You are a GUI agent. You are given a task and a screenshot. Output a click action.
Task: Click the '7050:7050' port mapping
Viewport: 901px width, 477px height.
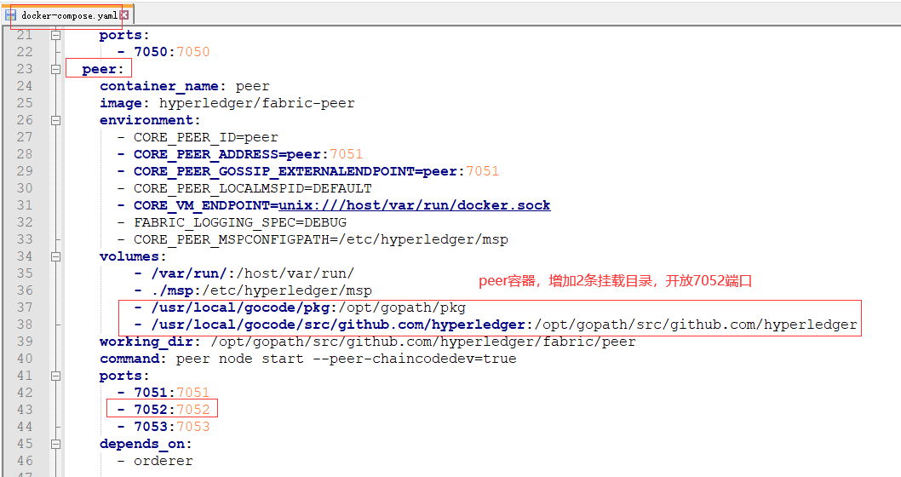(172, 52)
